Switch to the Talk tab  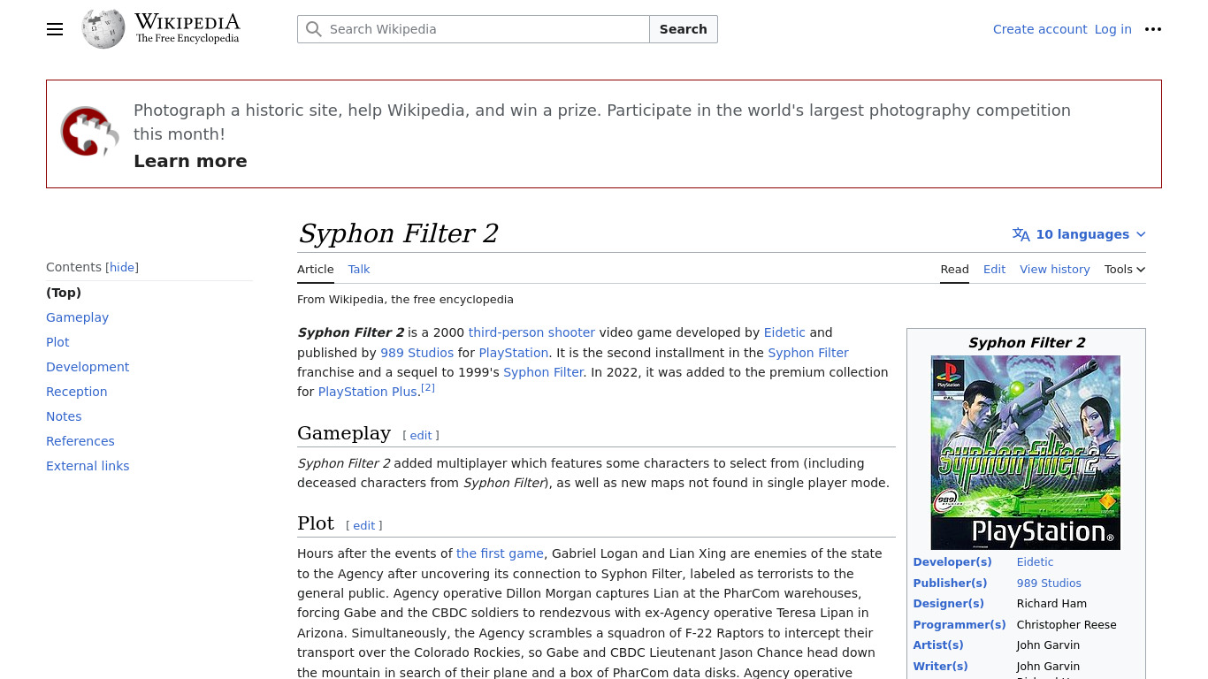(359, 270)
